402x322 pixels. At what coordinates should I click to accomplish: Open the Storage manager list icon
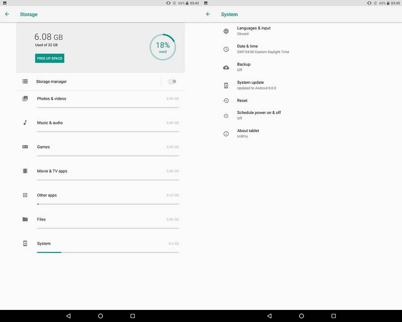(25, 81)
